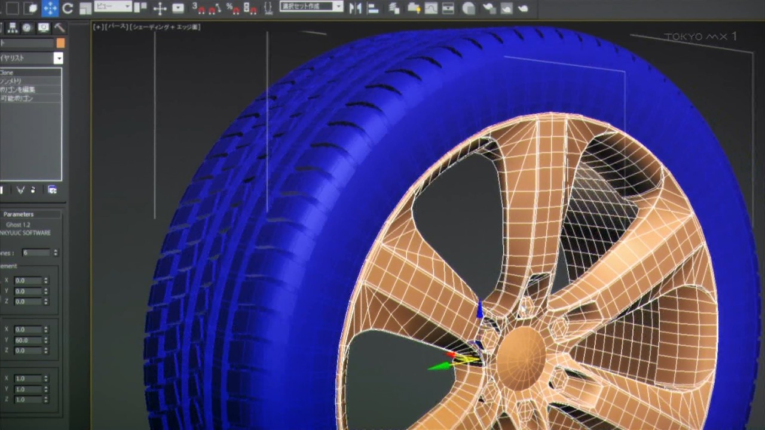
Task: Select the ポリゴンを編集 modifier
Action: click(30, 90)
